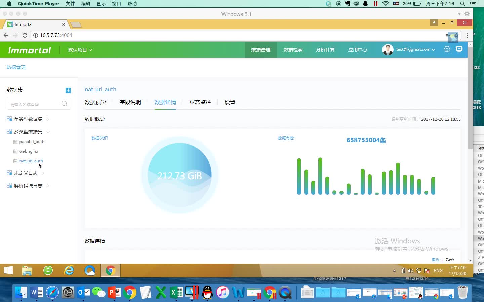Image resolution: width=484 pixels, height=302 pixels.
Task: Click nat_url_auth dataset title heading
Action: (x=100, y=89)
